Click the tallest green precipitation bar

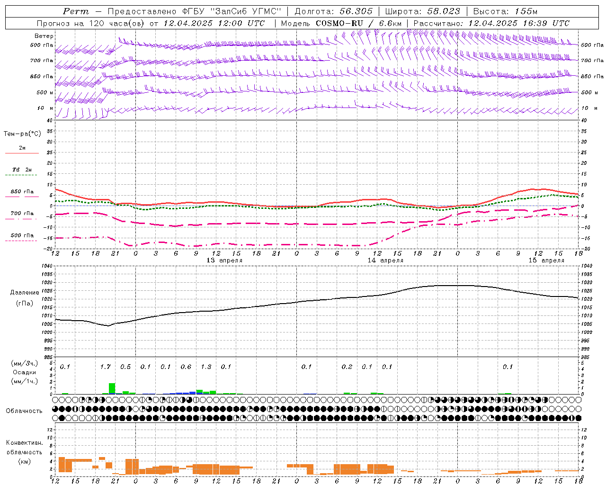pyautogui.click(x=112, y=388)
